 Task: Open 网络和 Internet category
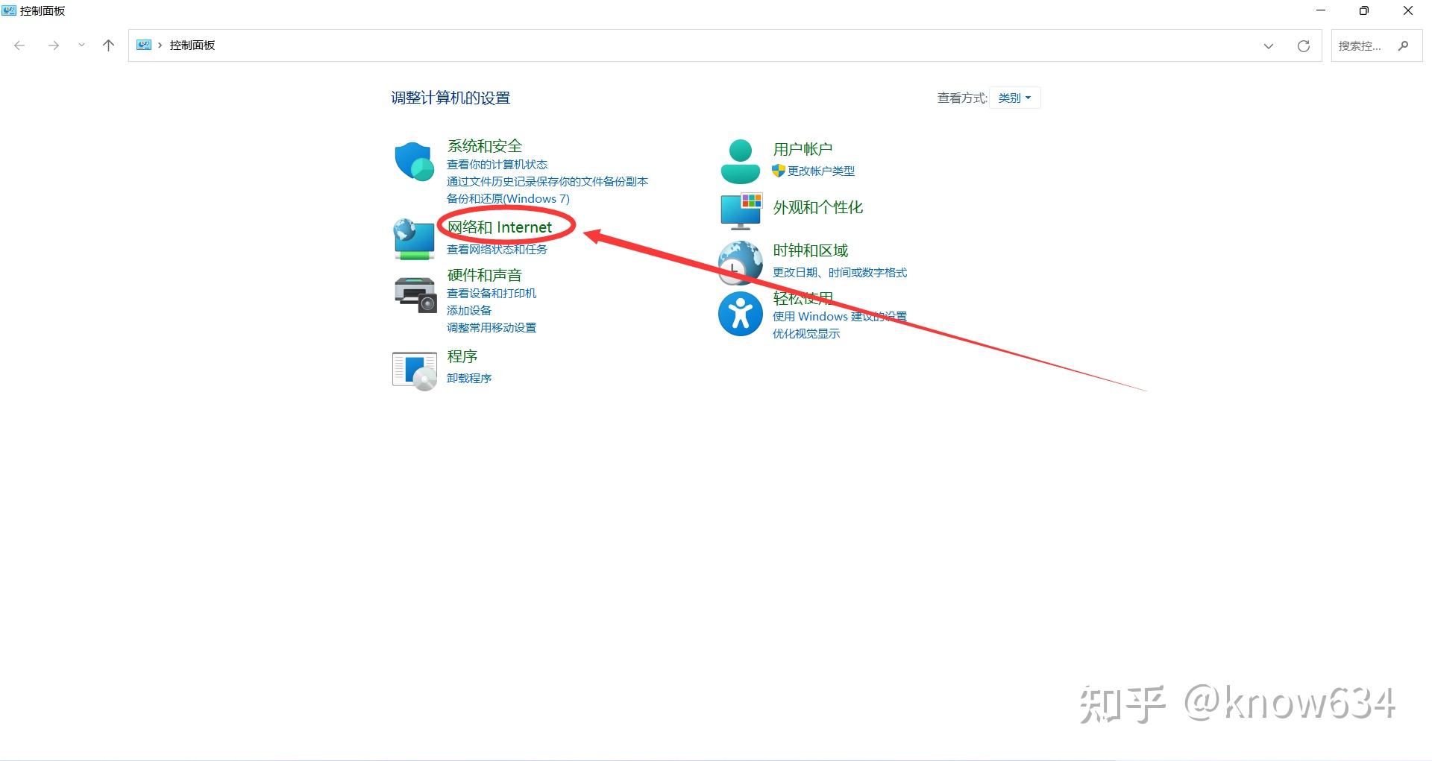500,227
